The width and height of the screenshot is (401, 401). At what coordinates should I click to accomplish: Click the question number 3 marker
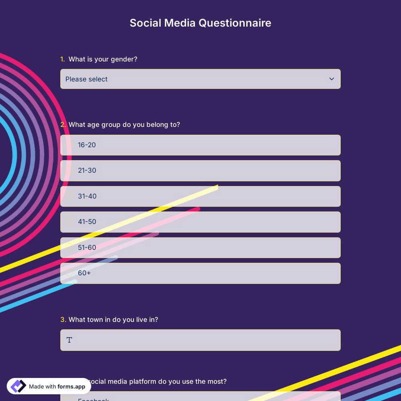[63, 320]
